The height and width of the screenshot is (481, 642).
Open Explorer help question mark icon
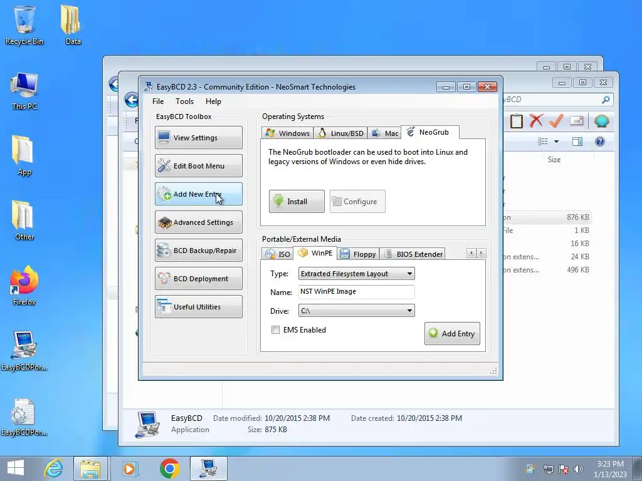point(600,142)
